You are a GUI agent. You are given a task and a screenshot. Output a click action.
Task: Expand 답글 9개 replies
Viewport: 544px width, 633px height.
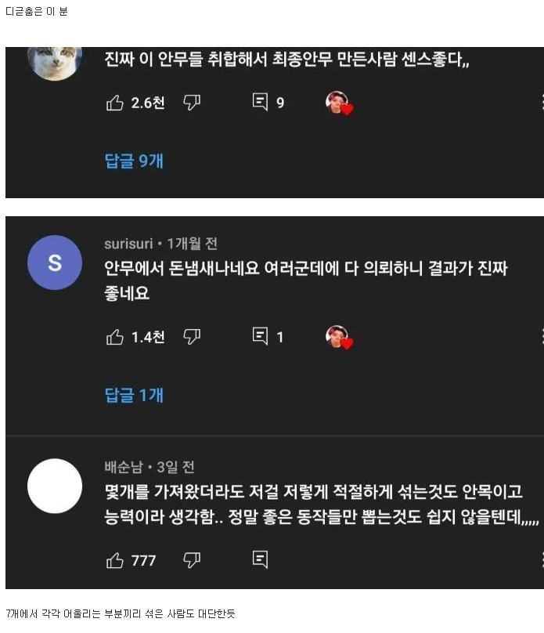coord(134,161)
